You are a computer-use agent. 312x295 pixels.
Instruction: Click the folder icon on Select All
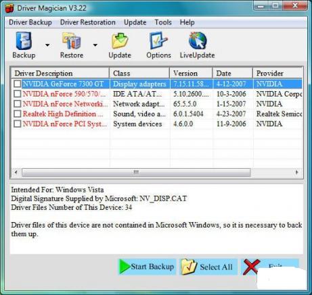[189, 267]
